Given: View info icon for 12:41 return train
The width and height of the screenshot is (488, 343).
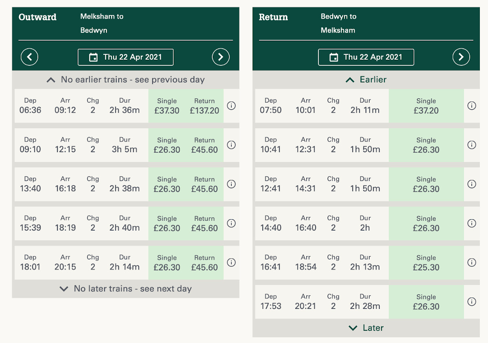Looking at the screenshot, I should pos(472,184).
